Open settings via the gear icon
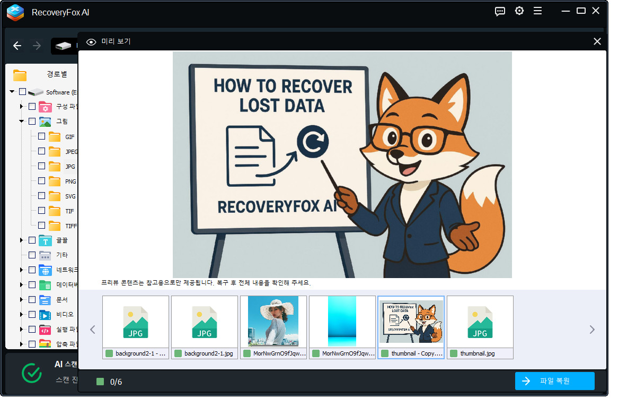The width and height of the screenshot is (636, 398). pyautogui.click(x=519, y=11)
